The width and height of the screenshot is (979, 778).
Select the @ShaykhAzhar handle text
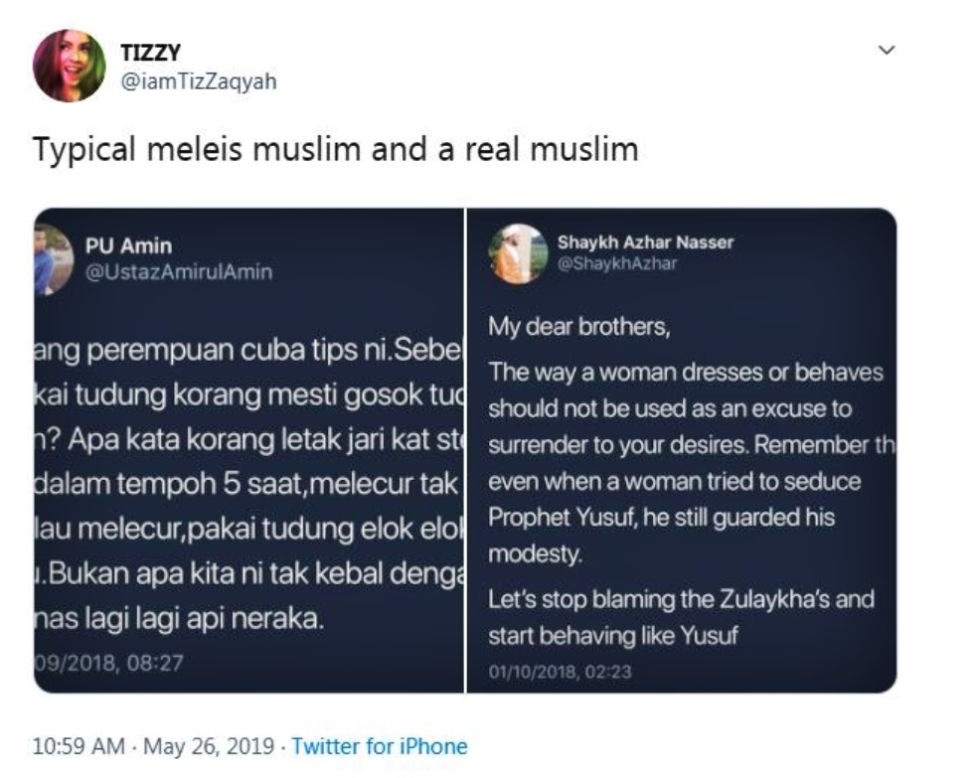617,263
